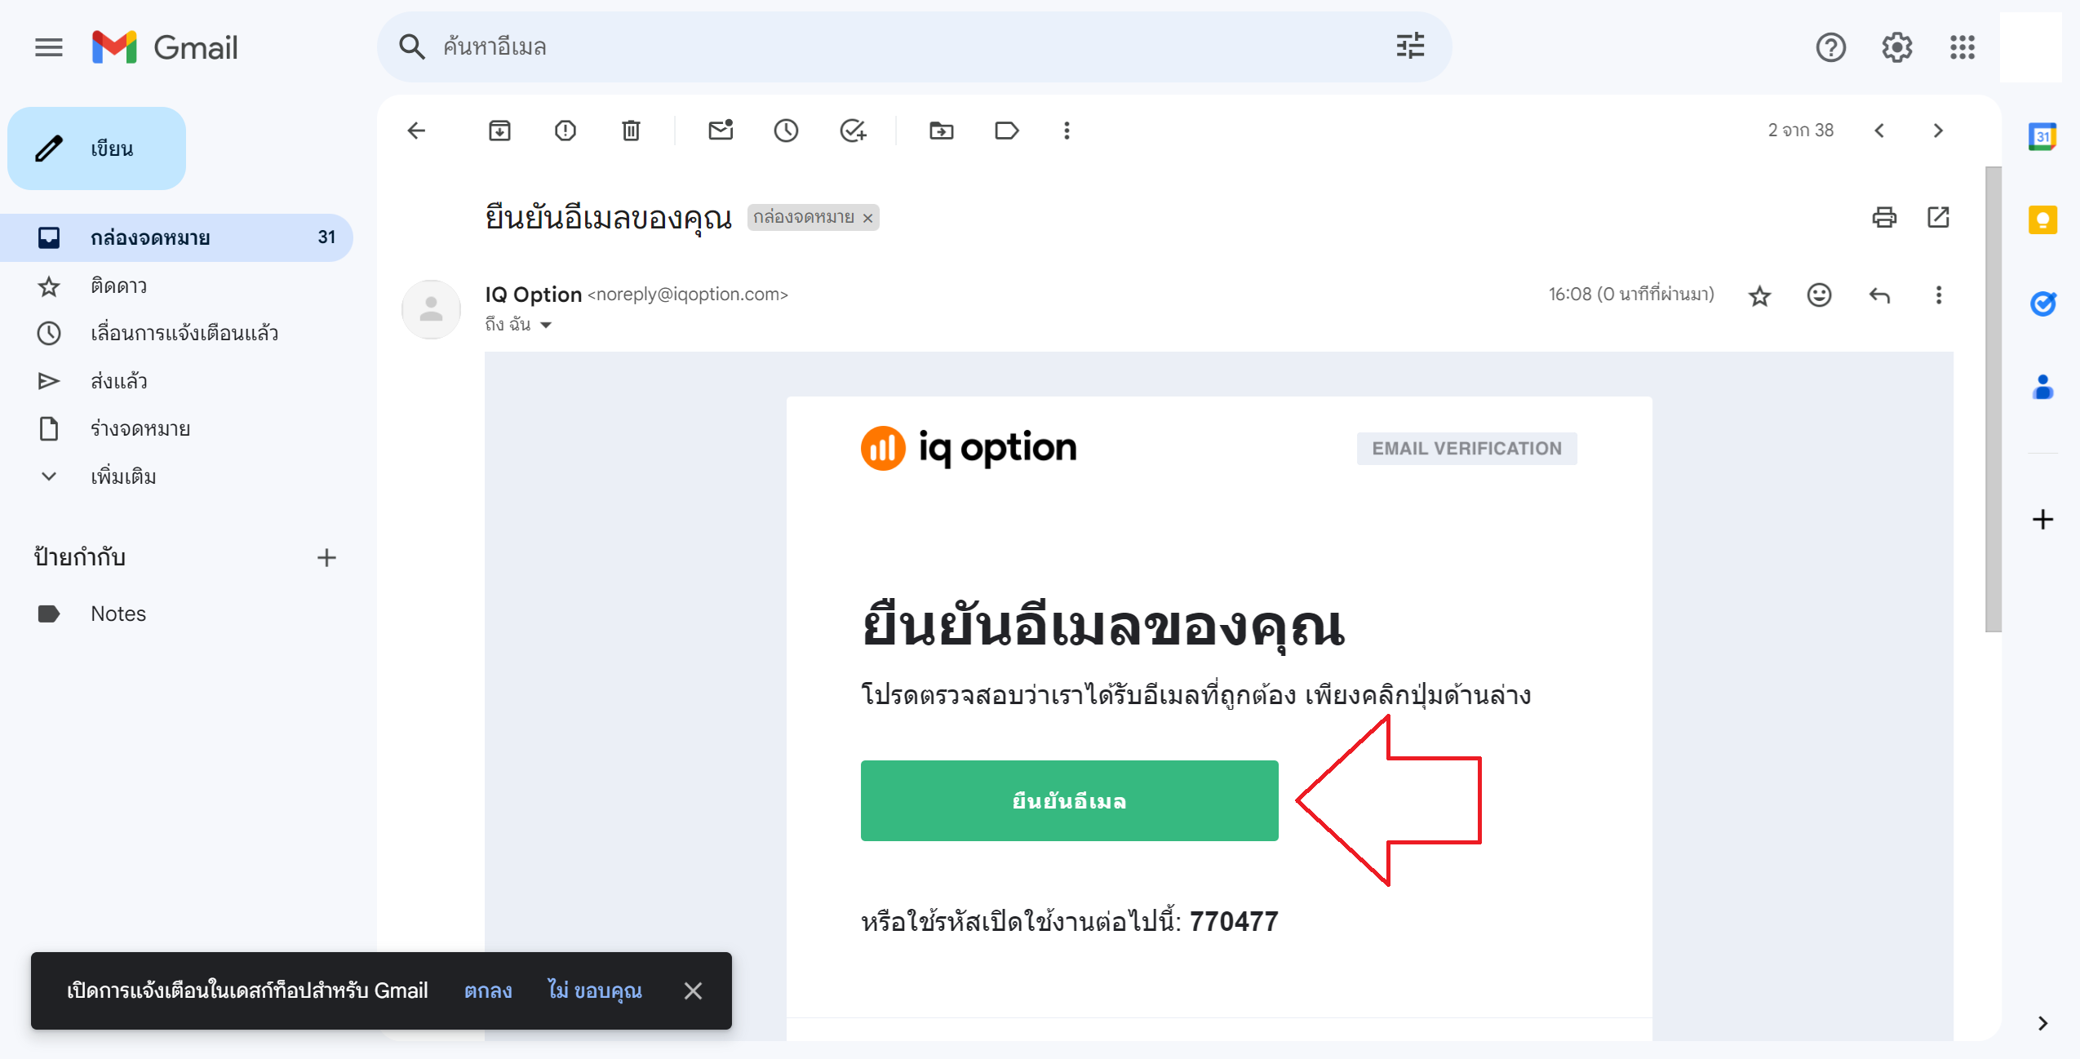This screenshot has height=1059, width=2080.
Task: Click the green ยืนยันอีเมล button
Action: (x=1069, y=800)
